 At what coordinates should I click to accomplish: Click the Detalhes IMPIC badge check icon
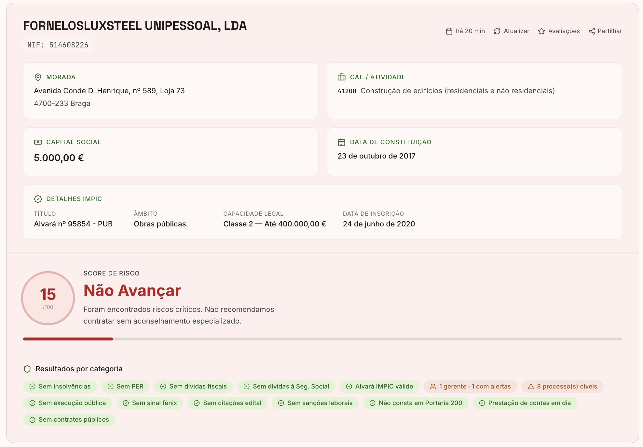click(38, 199)
